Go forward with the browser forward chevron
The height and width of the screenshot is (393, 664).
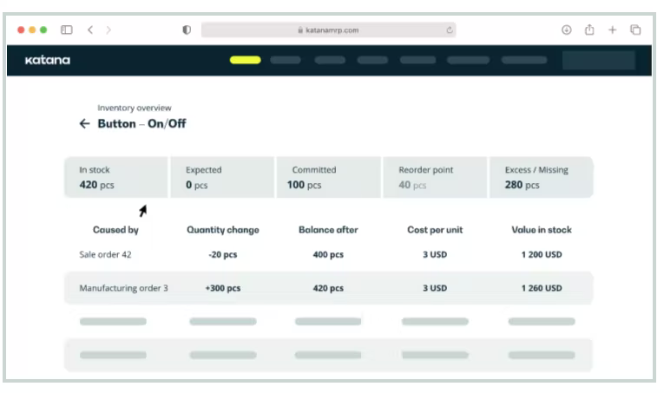coord(108,29)
